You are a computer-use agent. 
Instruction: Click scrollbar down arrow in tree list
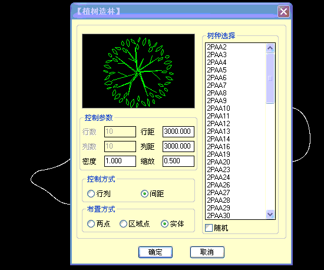(270, 214)
